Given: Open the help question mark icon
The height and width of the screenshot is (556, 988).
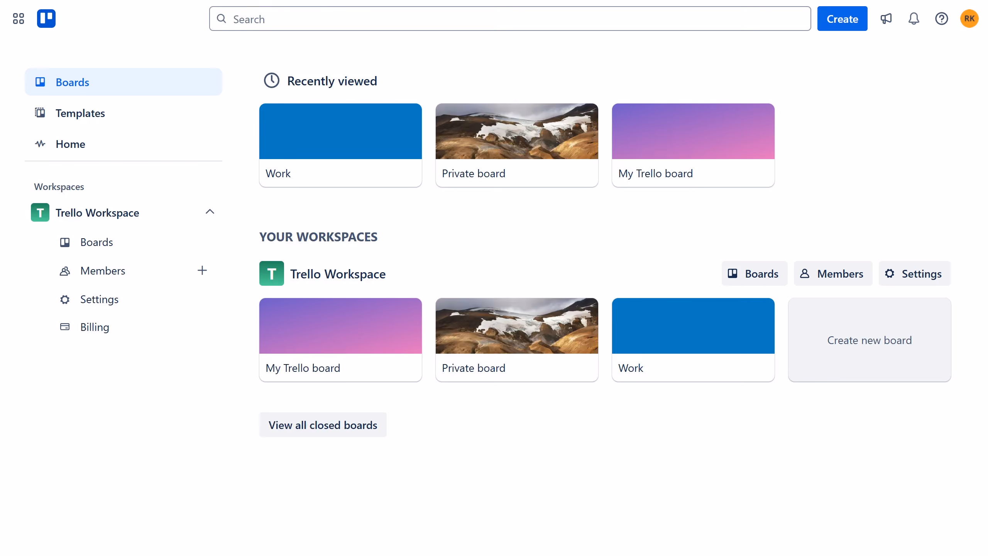Looking at the screenshot, I should (x=942, y=19).
